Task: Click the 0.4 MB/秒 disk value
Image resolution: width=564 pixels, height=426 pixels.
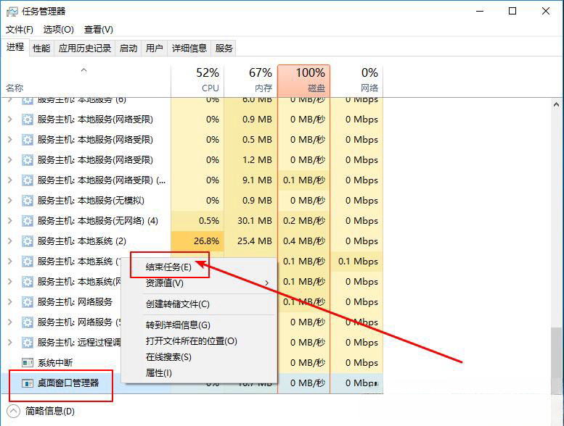Action: tap(304, 241)
